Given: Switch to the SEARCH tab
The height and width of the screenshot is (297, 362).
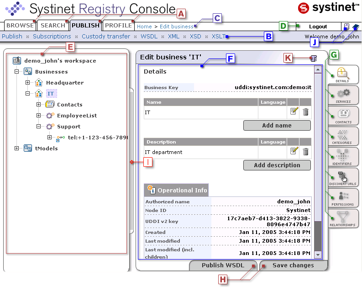Looking at the screenshot, I should [x=53, y=26].
